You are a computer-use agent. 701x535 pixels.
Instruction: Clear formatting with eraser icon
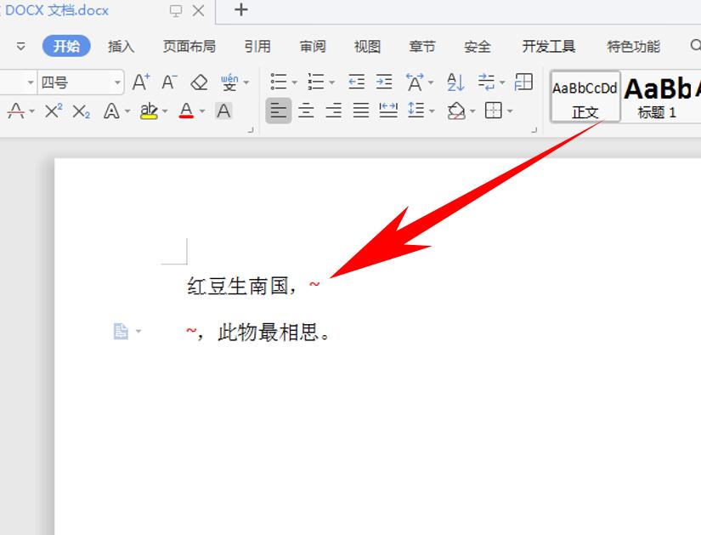[x=199, y=83]
